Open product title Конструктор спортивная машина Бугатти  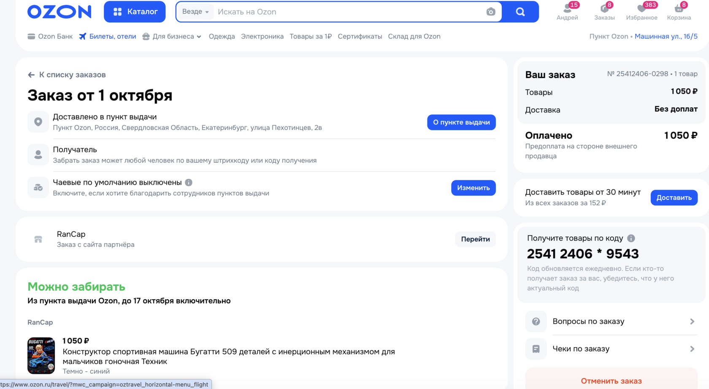[x=229, y=356]
